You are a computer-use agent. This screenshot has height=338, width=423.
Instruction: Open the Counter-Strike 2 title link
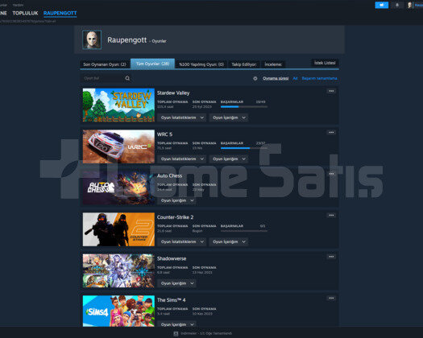coord(175,217)
